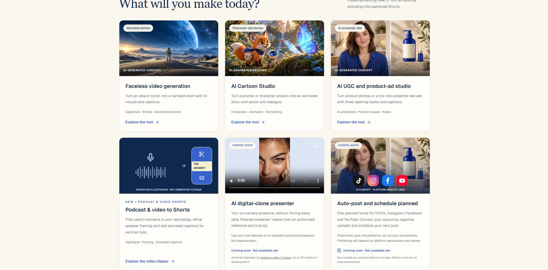Viewport: 548px width, 270px height.
Task: Open Explore the video clipper link
Action: [150, 261]
